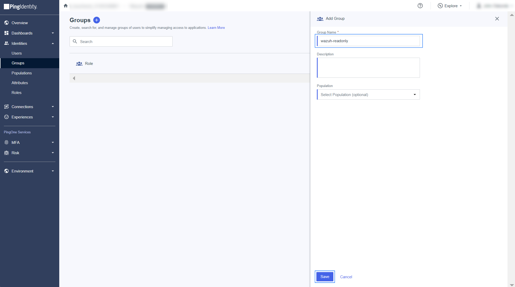
Task: Expand the Dashboards menu
Action: pos(53,33)
